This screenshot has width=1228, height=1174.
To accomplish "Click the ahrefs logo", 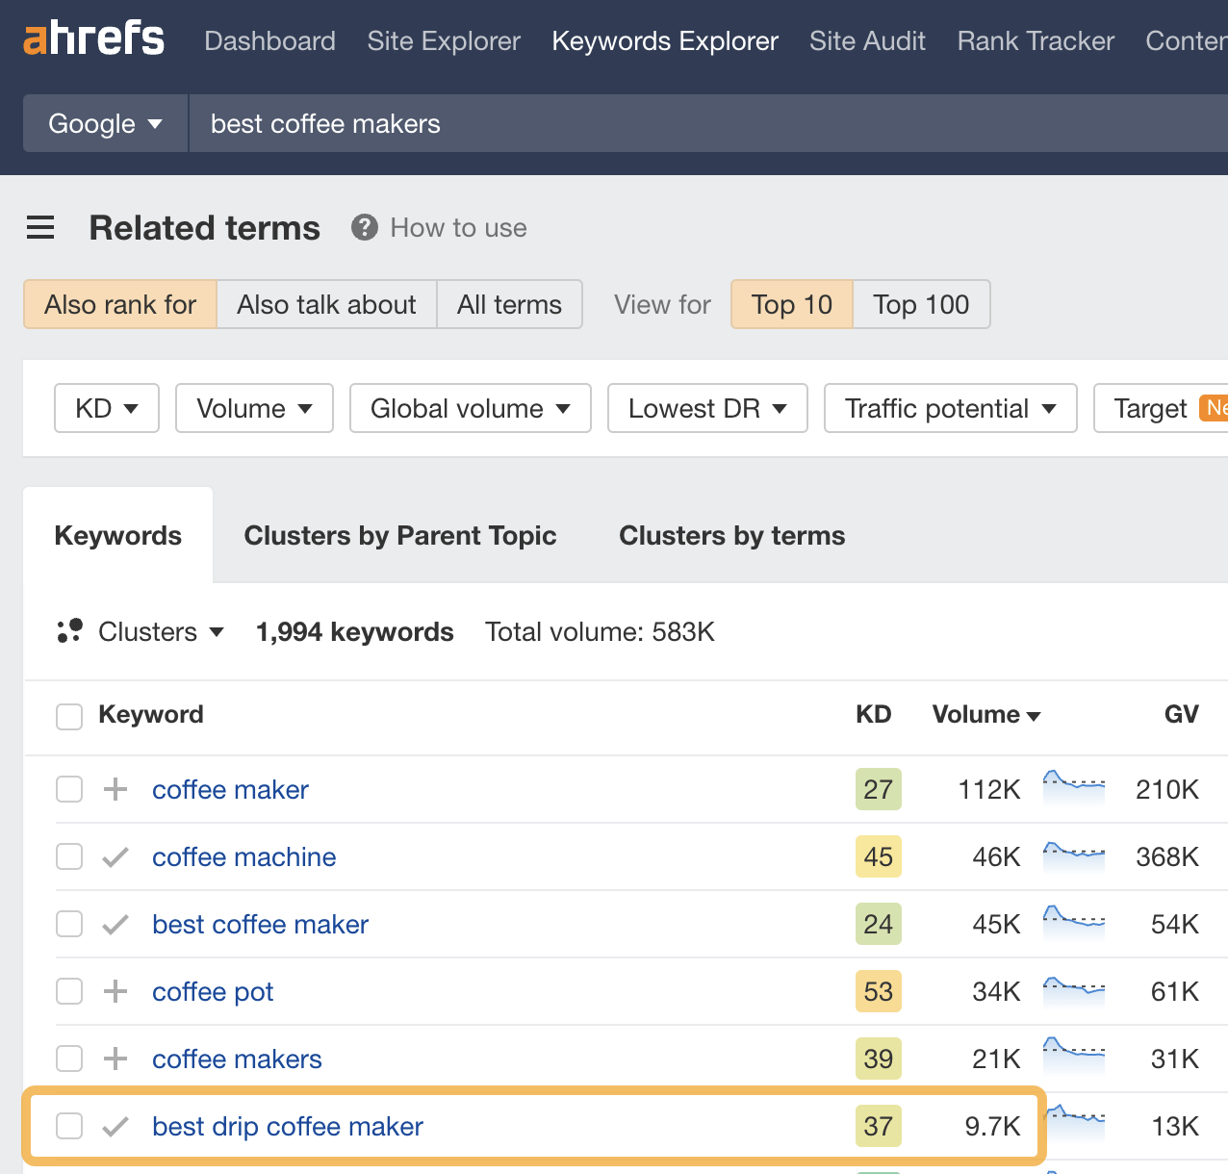I will 92,38.
